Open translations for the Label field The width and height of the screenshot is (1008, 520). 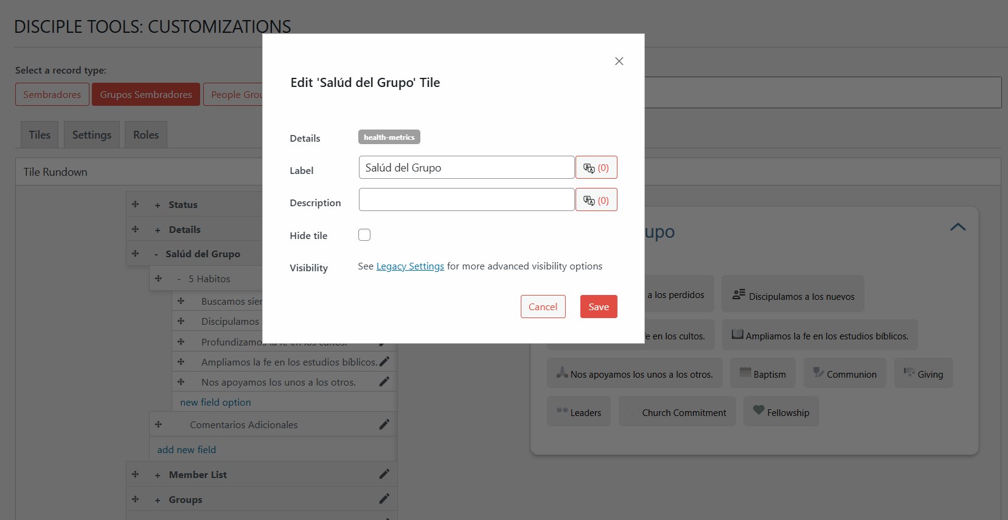coord(596,168)
